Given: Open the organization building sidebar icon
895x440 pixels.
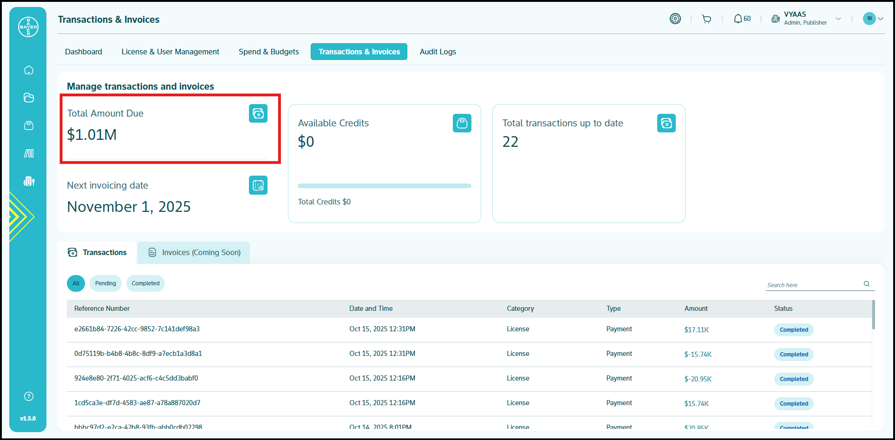Looking at the screenshot, I should [x=29, y=181].
